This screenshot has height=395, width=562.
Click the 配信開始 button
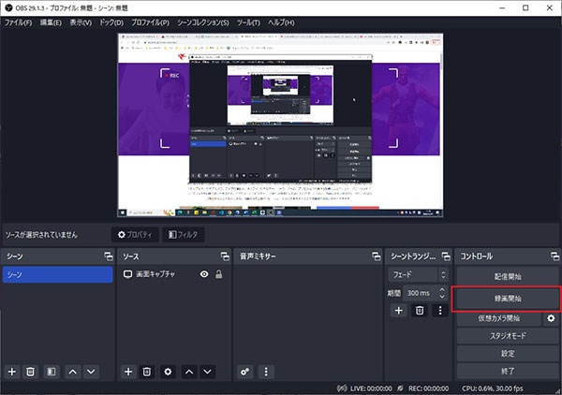point(507,277)
